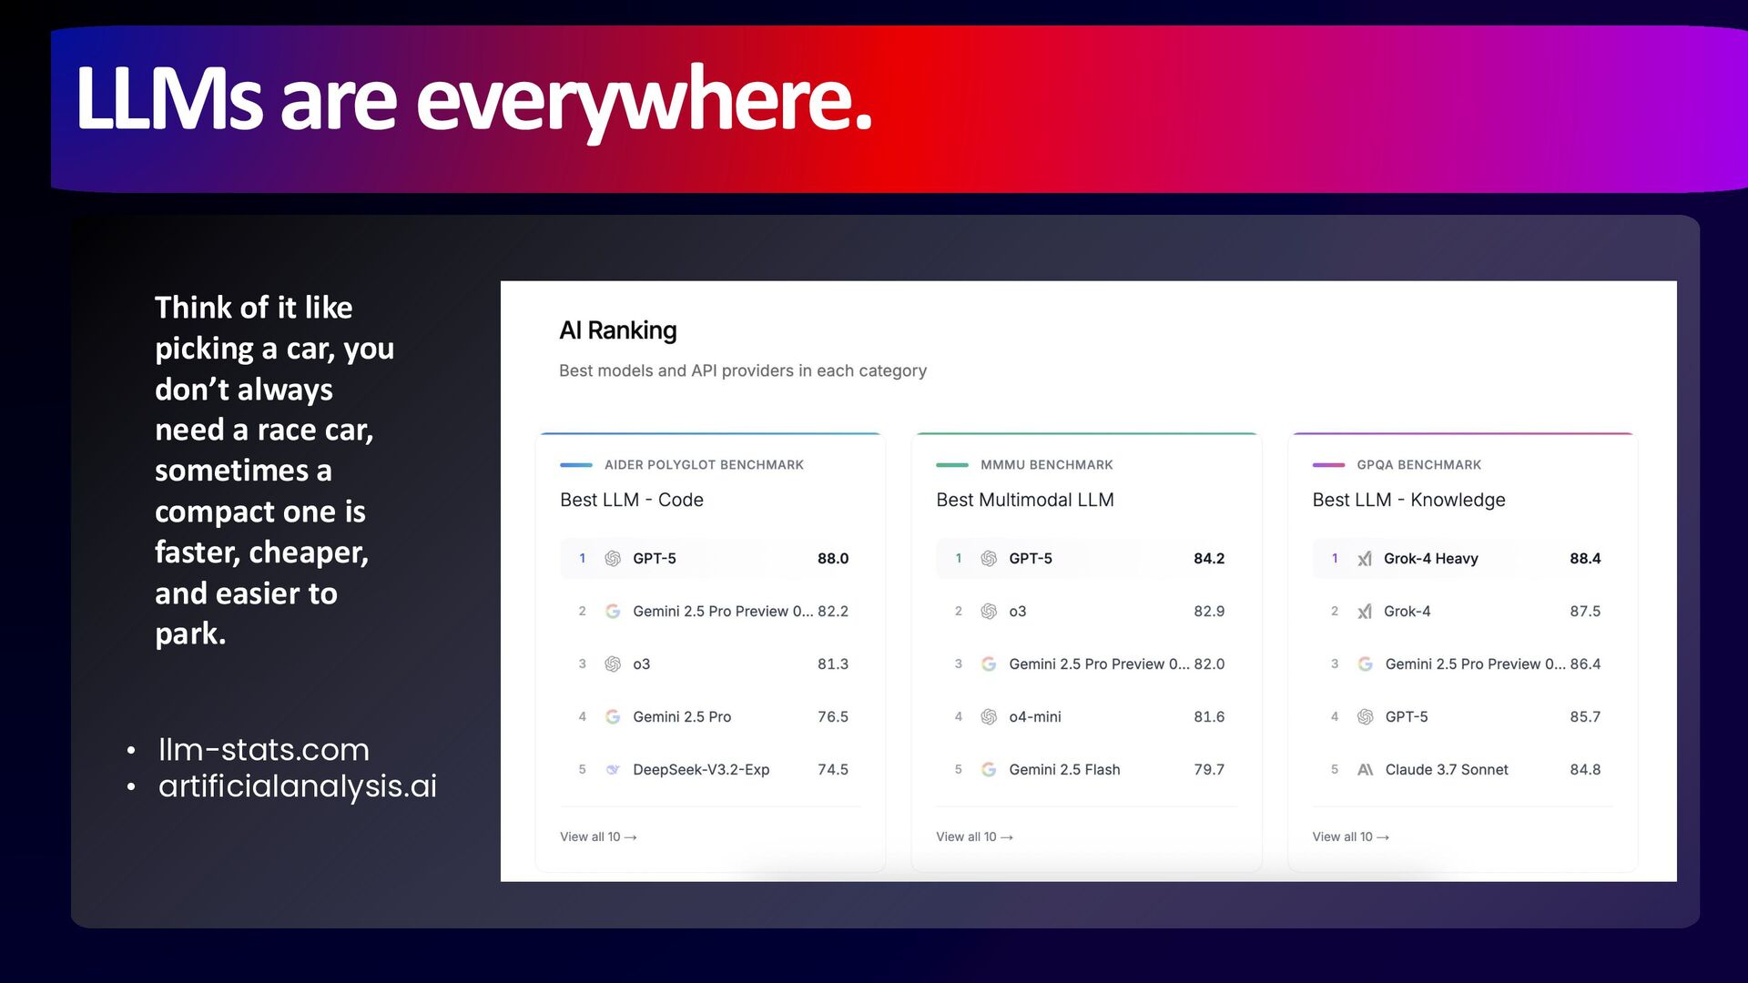The width and height of the screenshot is (1748, 983).
Task: Click the llm-stats.com bullet text
Action: [264, 750]
